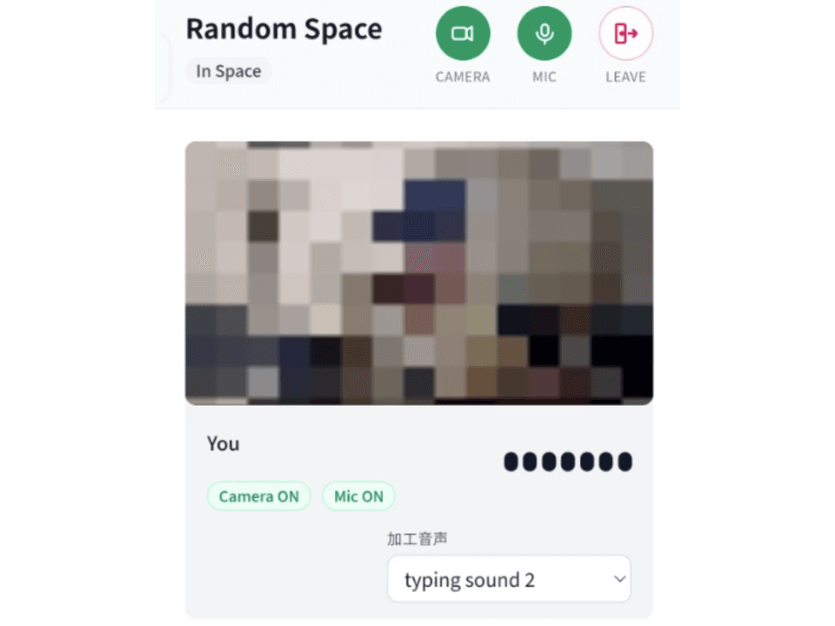Click the In Space status badge
This screenshot has height=626, width=835.
[x=229, y=70]
